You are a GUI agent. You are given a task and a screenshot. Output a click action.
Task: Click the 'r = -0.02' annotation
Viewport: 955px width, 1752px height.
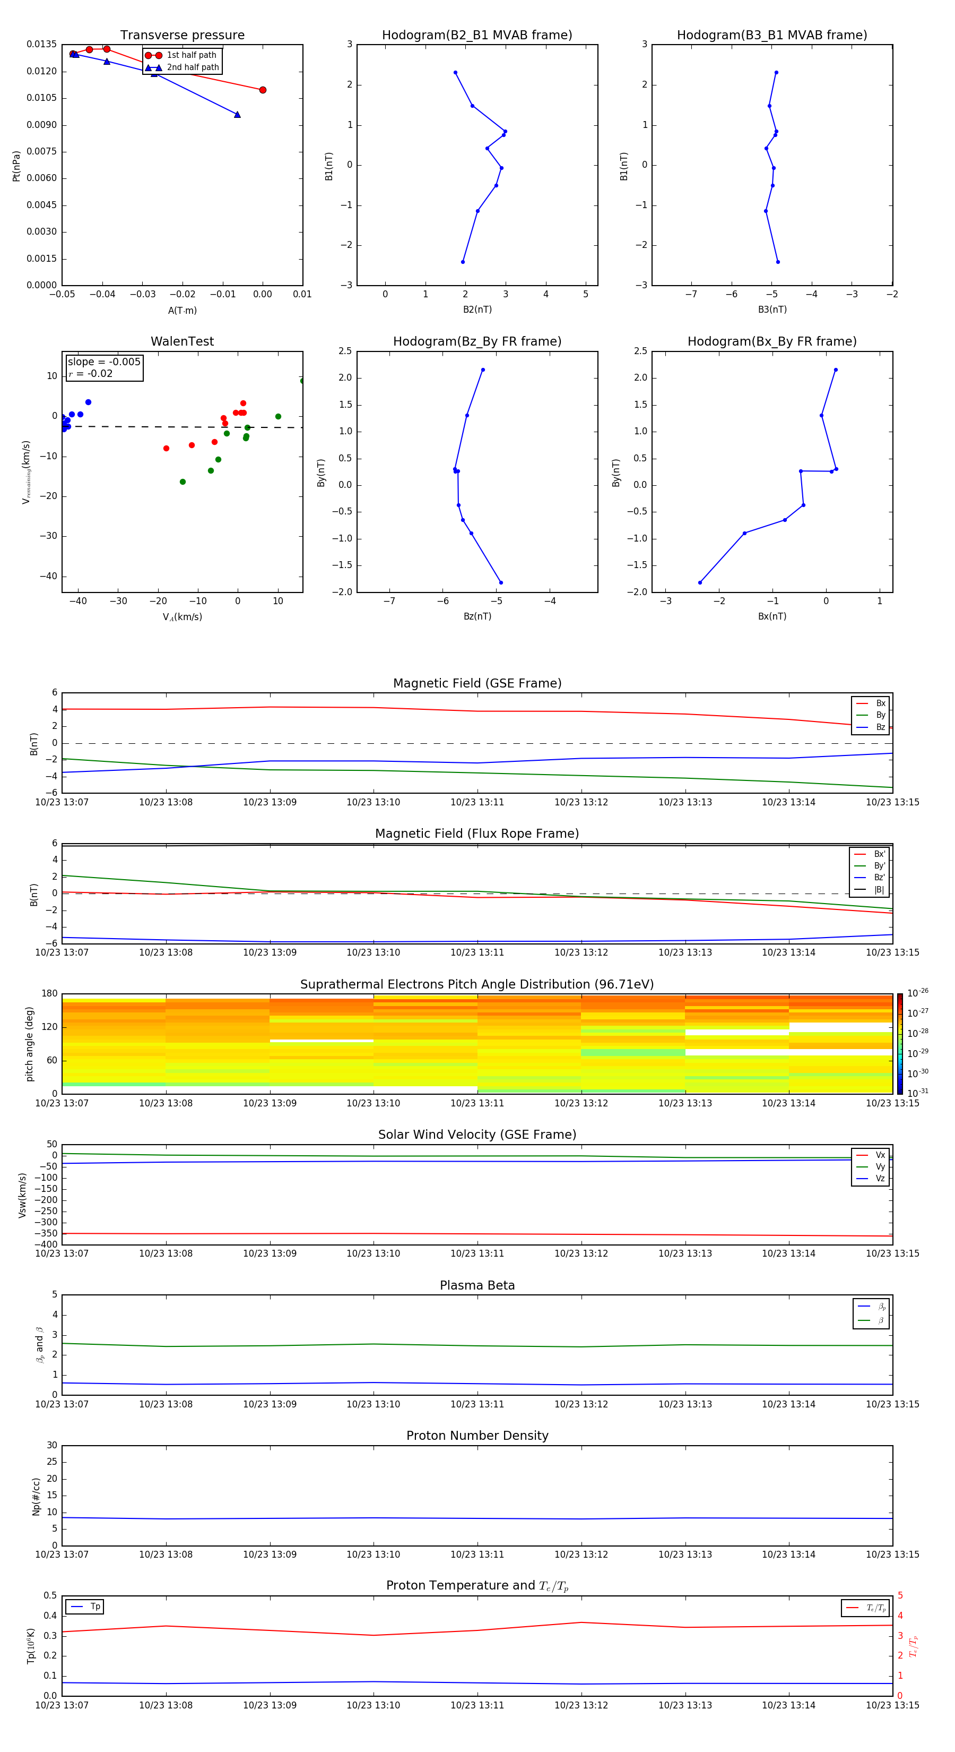coord(90,373)
